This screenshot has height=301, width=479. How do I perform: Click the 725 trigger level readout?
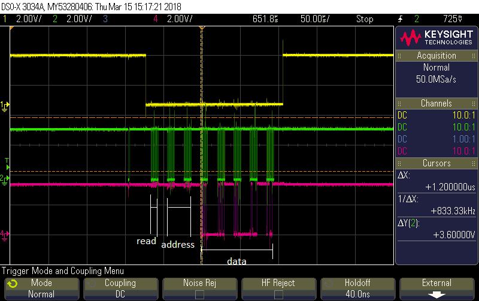[x=453, y=19]
